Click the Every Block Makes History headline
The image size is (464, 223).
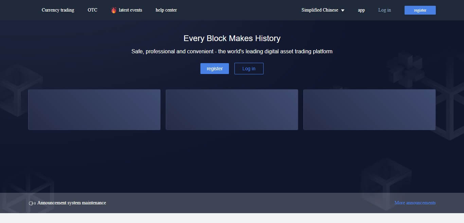point(232,38)
